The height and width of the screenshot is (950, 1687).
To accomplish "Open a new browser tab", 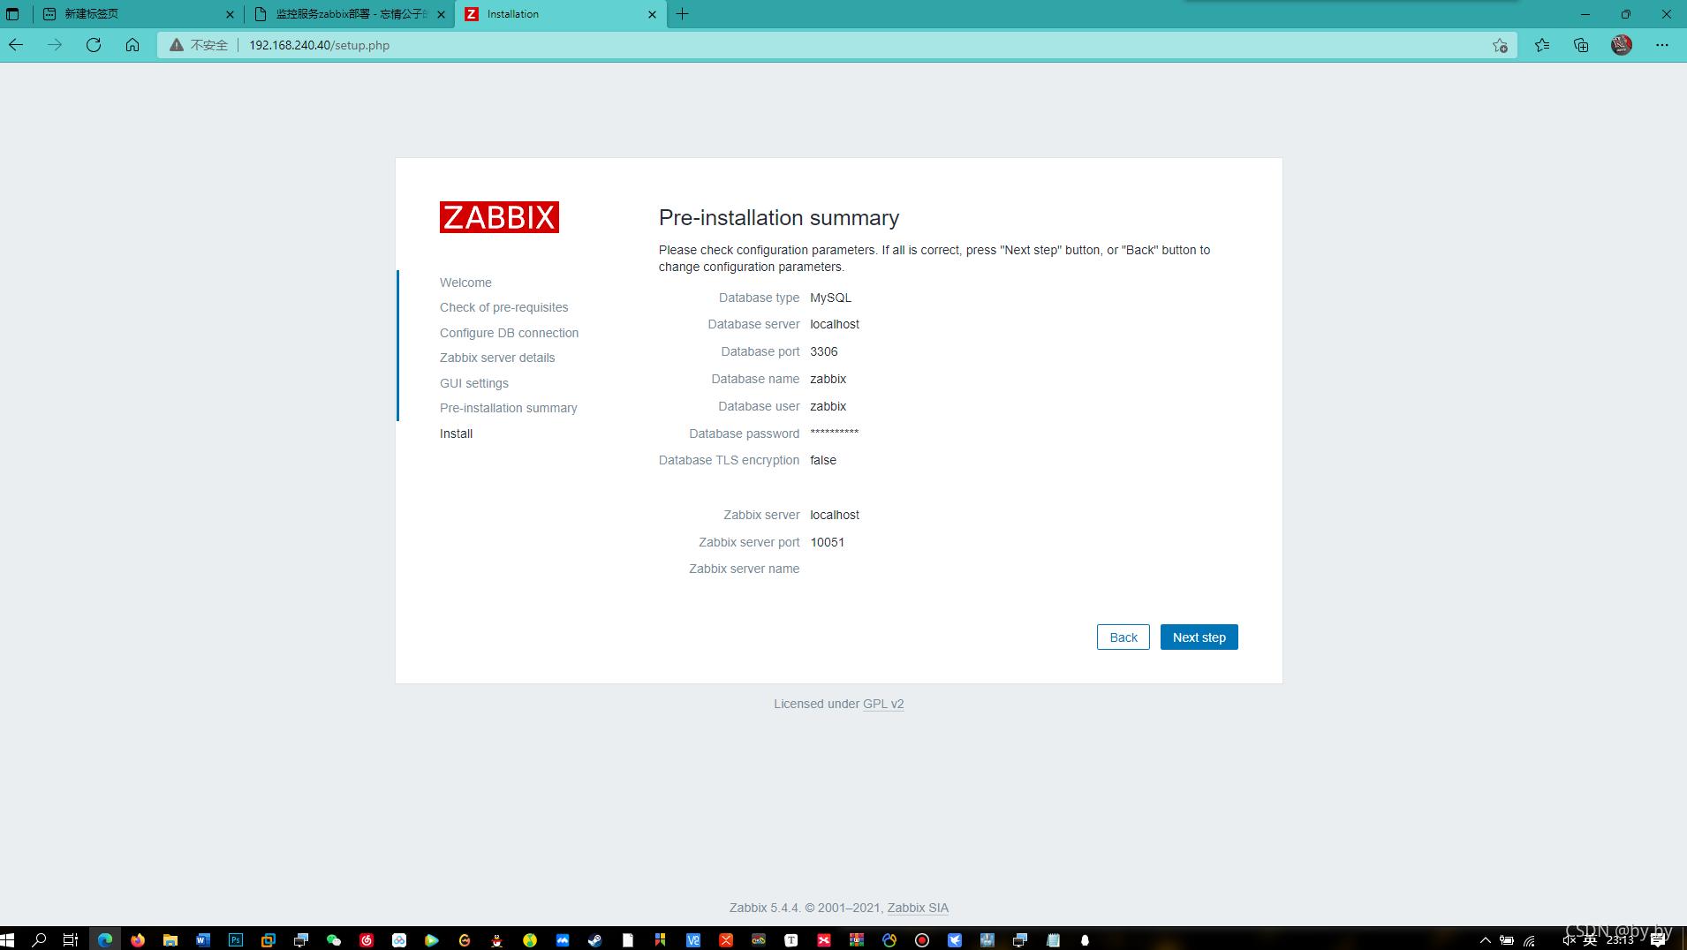I will (x=683, y=14).
